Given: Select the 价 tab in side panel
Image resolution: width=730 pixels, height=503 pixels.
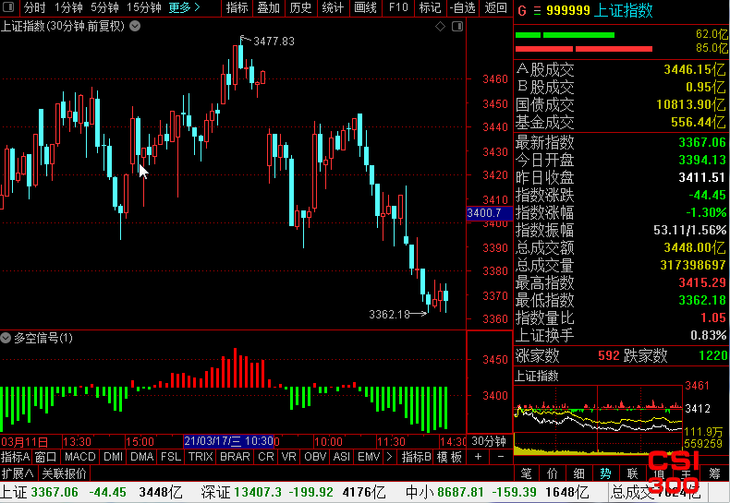Looking at the screenshot, I should coord(553,473).
